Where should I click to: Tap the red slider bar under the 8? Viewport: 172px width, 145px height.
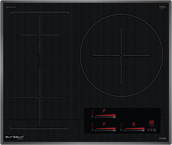point(135,128)
